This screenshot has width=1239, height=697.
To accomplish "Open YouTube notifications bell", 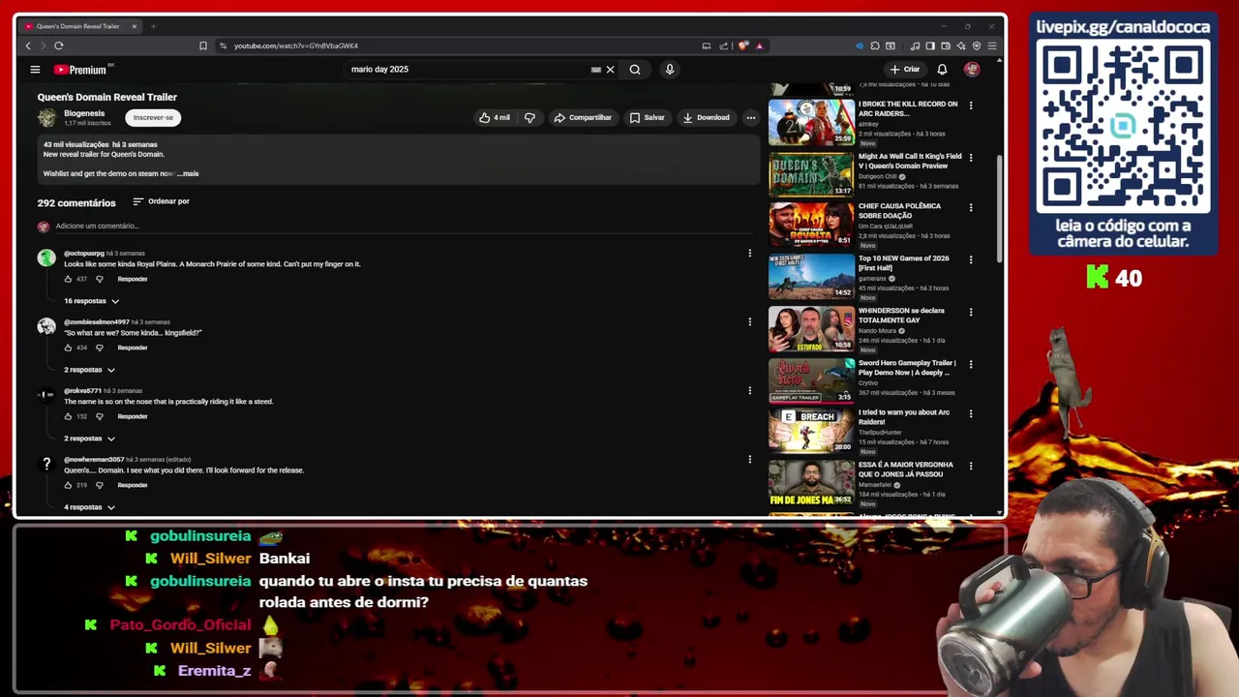I will click(x=942, y=70).
